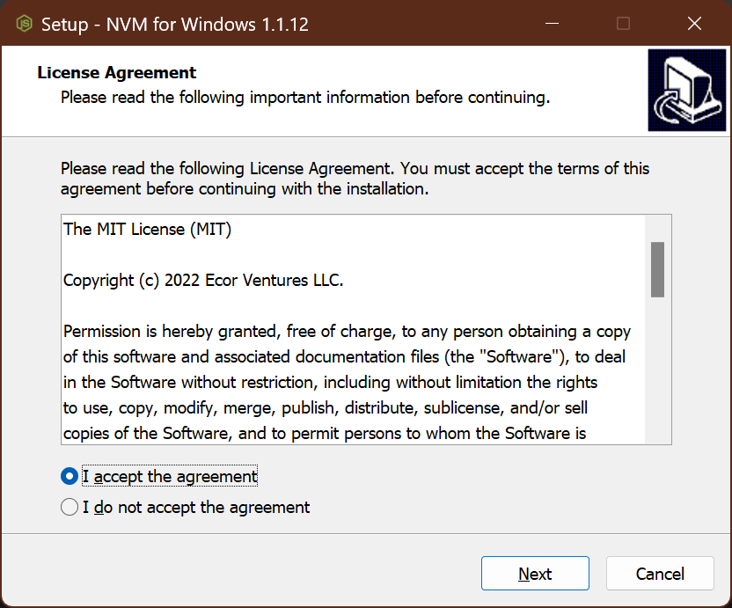Click the "I accept the agreement" label text

170,476
